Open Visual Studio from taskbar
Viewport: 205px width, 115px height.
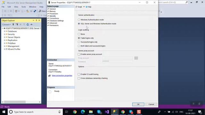[107, 112]
